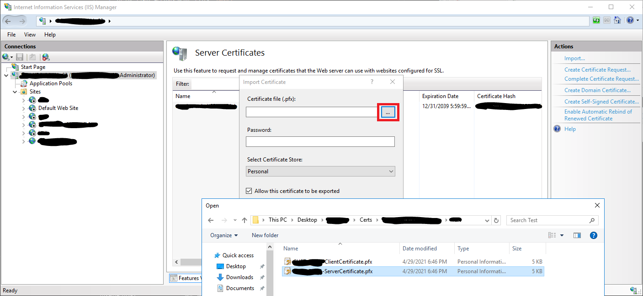Click Create Certificate Request link
The image size is (643, 296).
coord(597,70)
